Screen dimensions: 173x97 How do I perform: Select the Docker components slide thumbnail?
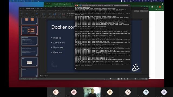tap(29, 30)
